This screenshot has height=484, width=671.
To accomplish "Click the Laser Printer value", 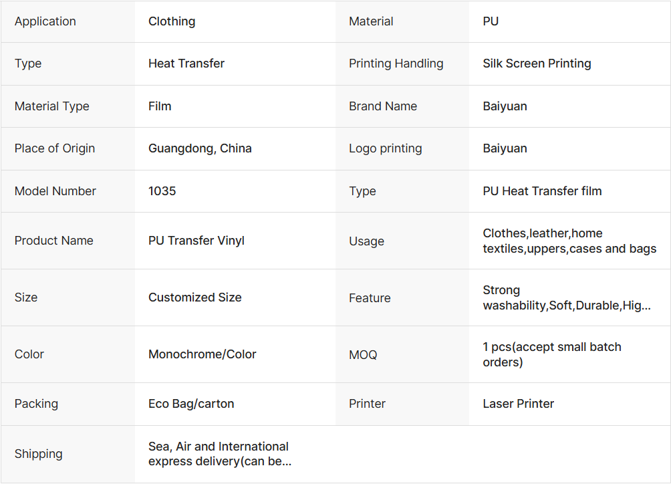I will [x=519, y=404].
